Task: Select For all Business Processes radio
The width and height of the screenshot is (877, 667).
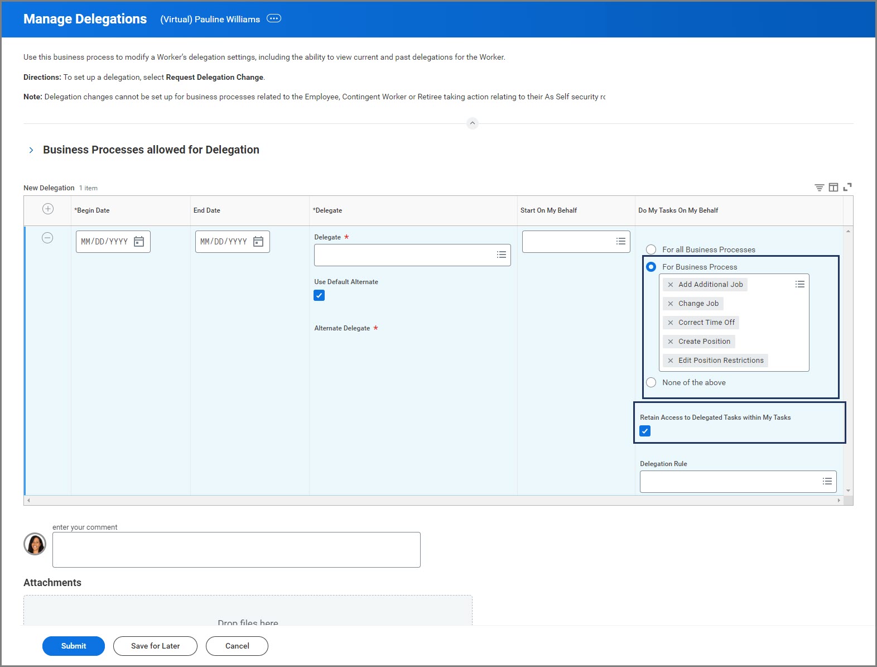Action: click(x=651, y=249)
